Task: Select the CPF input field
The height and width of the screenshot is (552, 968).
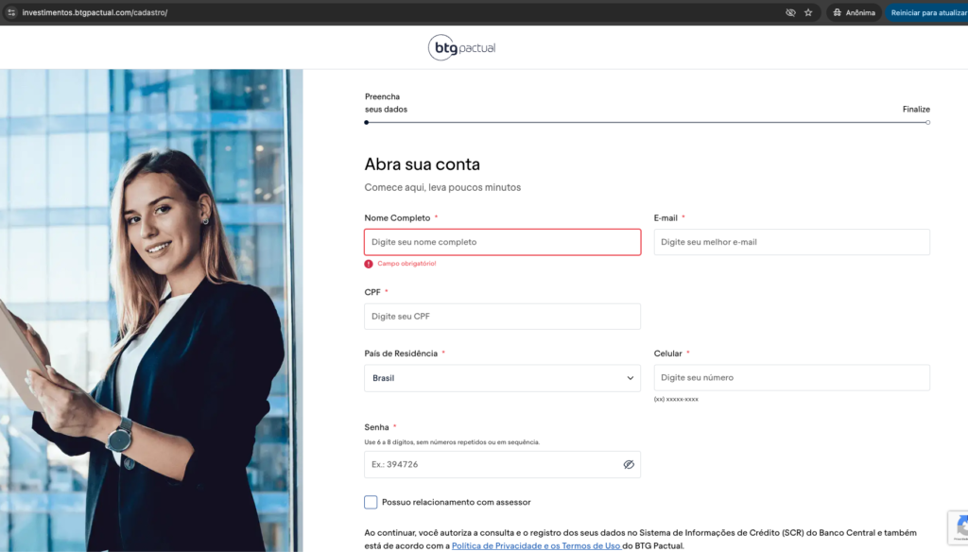Action: (502, 317)
